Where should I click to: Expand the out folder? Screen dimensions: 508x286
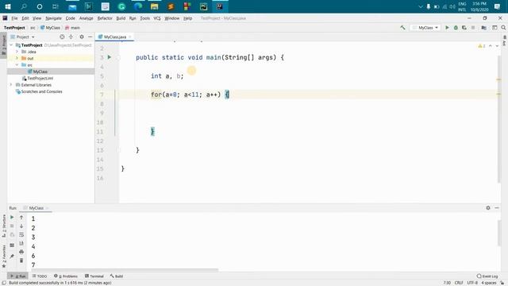[17, 58]
